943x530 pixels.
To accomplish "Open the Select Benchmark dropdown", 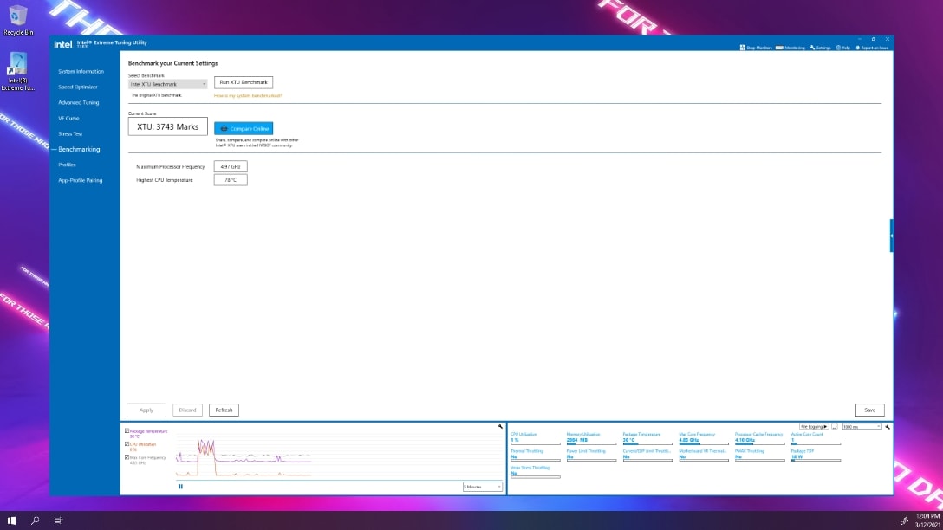I will tap(168, 84).
